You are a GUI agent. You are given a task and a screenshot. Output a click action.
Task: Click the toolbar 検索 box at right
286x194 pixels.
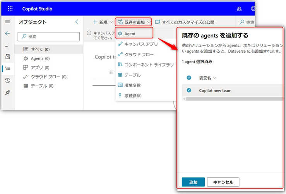247,22
